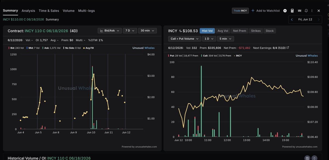Go to previous date using left chevron
The height and width of the screenshot is (160, 329).
(x=292, y=19)
